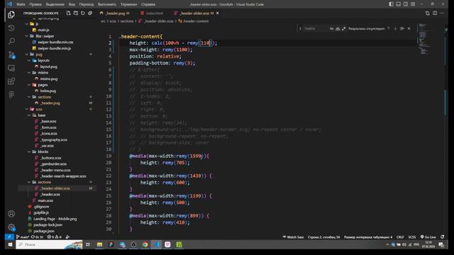Toggle find in selection in find widget

click(x=402, y=28)
